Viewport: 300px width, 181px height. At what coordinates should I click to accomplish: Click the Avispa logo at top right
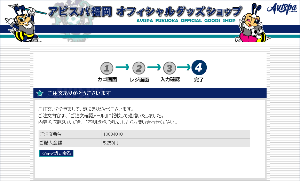[x=282, y=9]
